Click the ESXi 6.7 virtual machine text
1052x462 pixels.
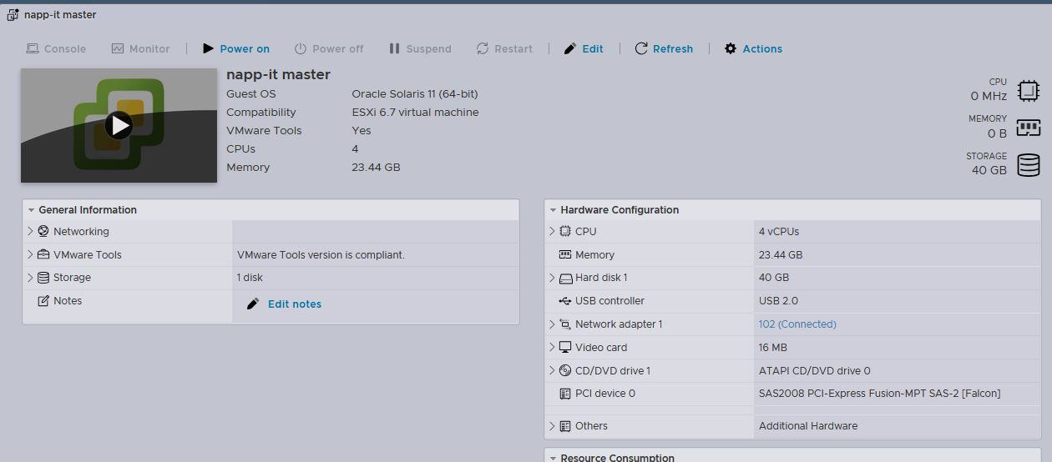pyautogui.click(x=415, y=113)
